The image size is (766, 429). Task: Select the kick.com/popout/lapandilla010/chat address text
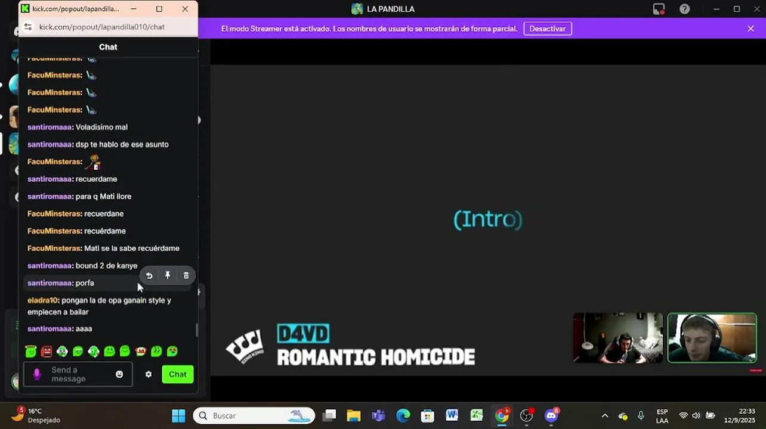pos(101,27)
